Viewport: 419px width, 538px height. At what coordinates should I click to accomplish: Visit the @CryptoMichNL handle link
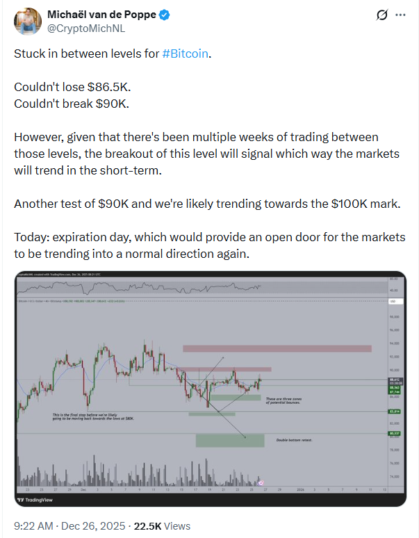pyautogui.click(x=80, y=29)
